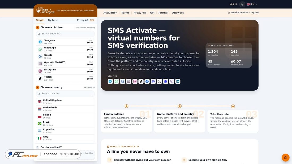
Task: Click the OpenAI icon under Verifies
Action: [129, 81]
